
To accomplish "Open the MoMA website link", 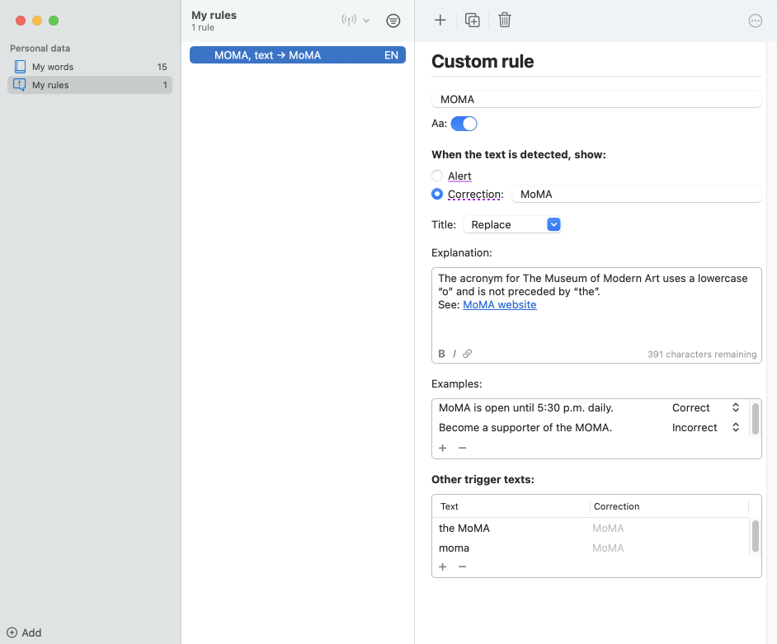I will [x=499, y=305].
